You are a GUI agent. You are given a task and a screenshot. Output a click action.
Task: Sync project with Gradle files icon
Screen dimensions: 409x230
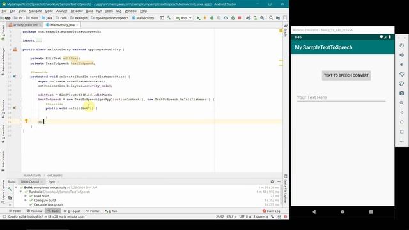[248, 18]
